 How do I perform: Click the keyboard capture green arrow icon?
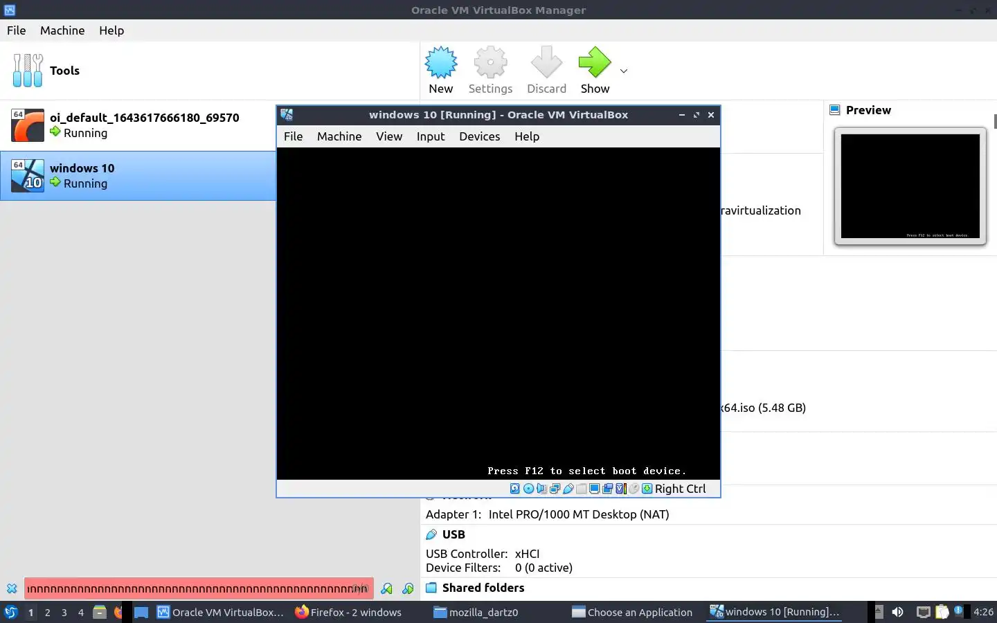click(x=647, y=489)
